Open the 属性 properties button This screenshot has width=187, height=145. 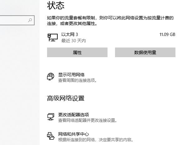pos(77,52)
